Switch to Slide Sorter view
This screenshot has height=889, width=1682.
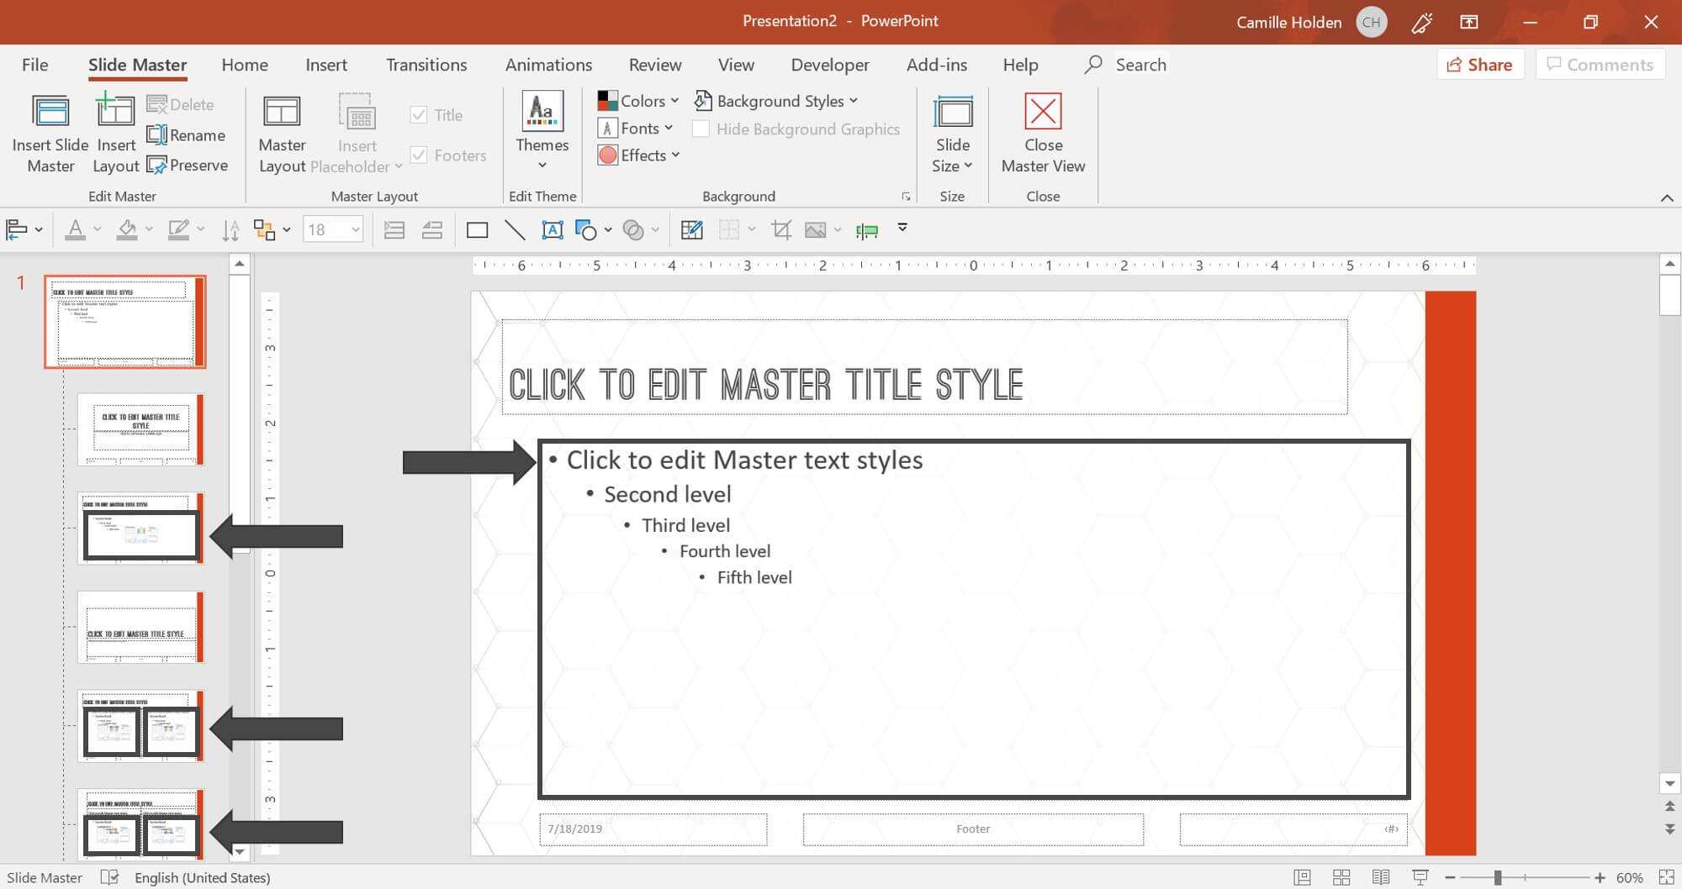point(1341,877)
